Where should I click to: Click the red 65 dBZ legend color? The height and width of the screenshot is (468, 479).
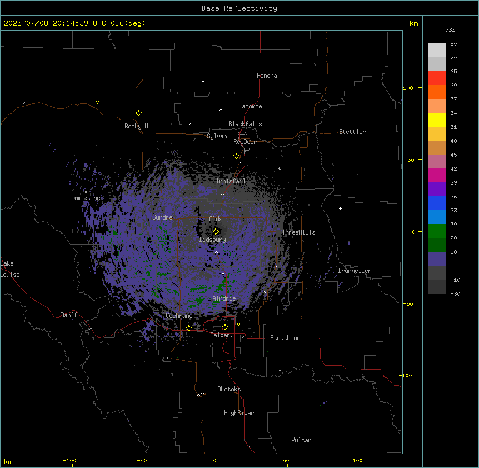pyautogui.click(x=437, y=78)
